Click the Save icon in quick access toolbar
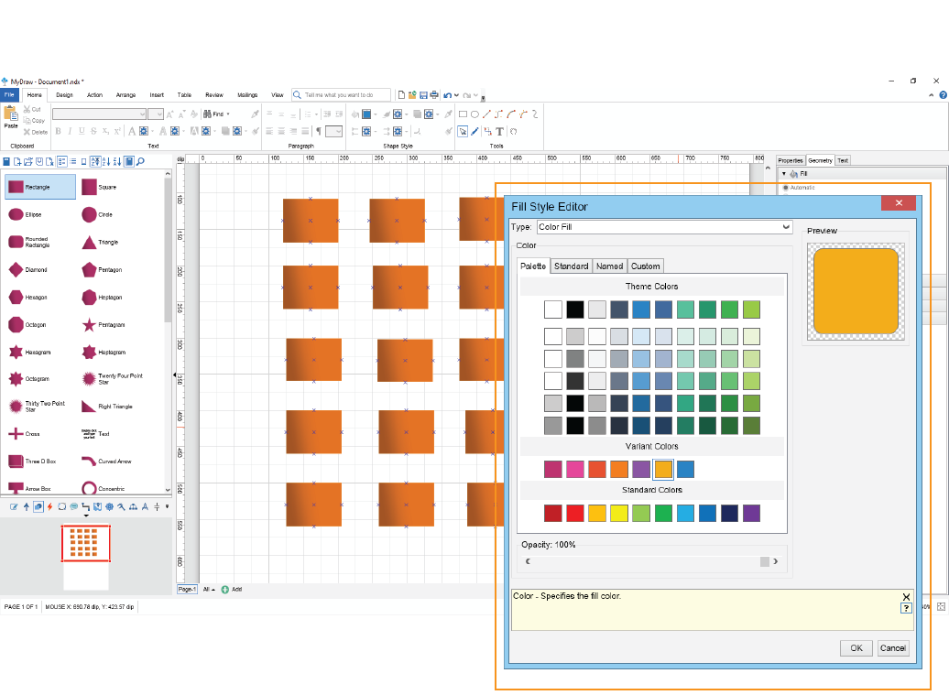Image resolution: width=949 pixels, height=695 pixels. pyautogui.click(x=423, y=95)
